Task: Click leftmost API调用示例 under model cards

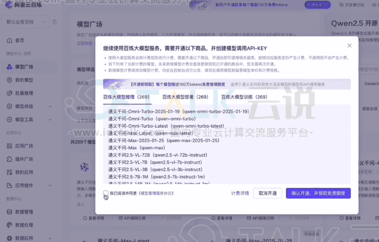Action: (x=132, y=218)
